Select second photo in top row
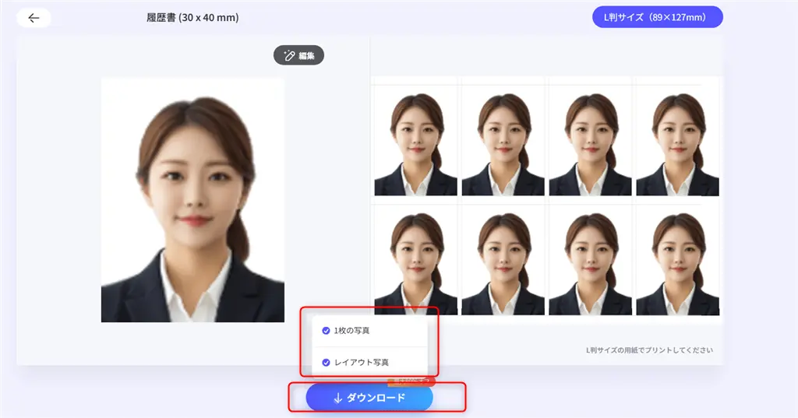This screenshot has height=418, width=798. coord(503,141)
